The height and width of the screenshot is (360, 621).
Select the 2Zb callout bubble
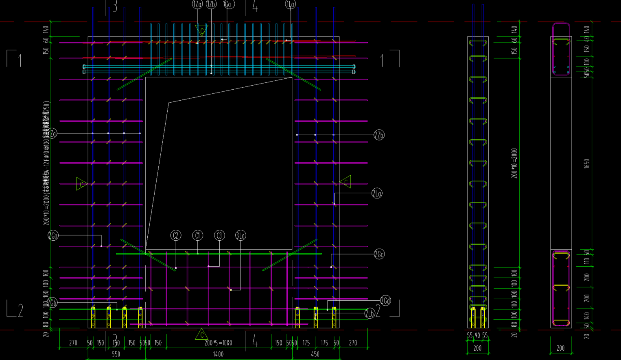coord(379,135)
